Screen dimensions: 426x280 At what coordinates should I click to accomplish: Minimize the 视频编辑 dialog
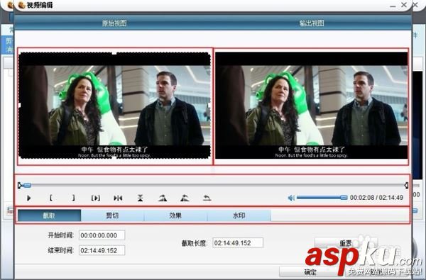(393, 6)
